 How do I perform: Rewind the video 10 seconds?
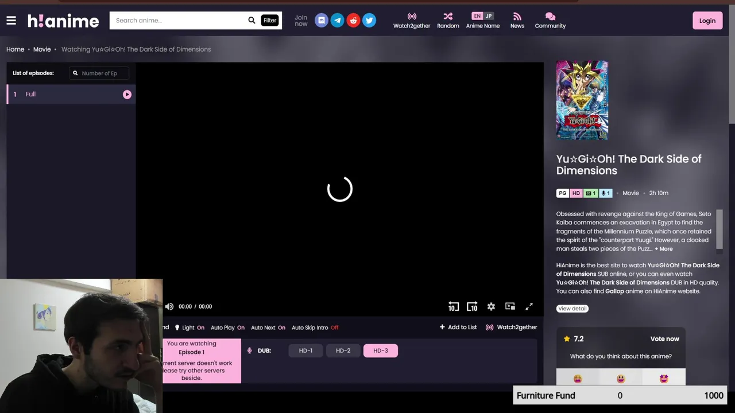[454, 306]
